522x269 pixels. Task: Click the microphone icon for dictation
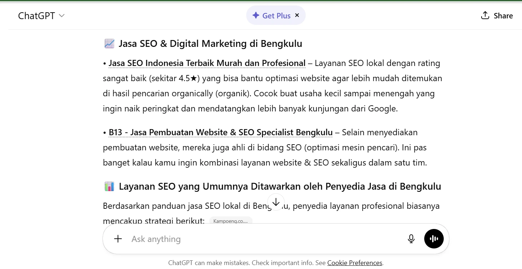[411, 238]
